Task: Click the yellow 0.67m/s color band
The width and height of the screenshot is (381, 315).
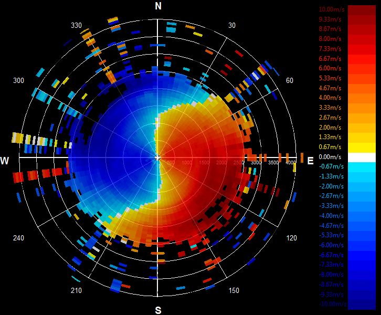Action: 362,148
